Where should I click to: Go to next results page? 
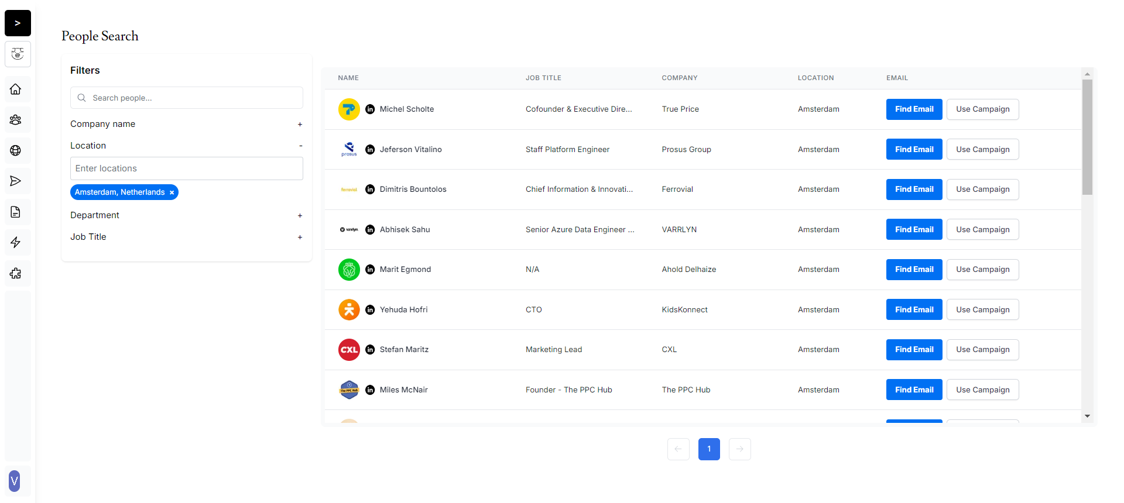tap(740, 449)
